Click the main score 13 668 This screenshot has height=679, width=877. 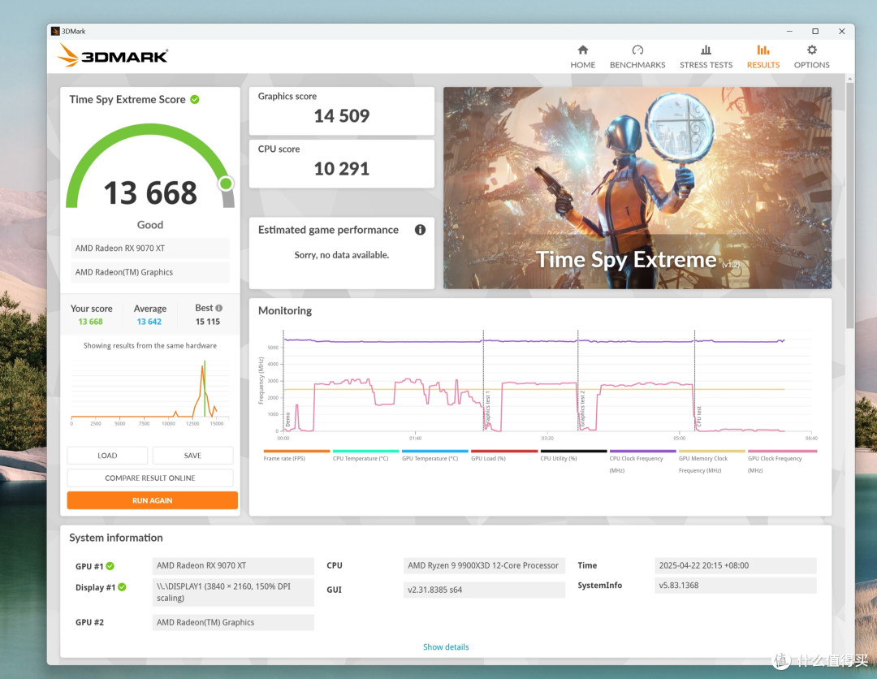pos(150,193)
